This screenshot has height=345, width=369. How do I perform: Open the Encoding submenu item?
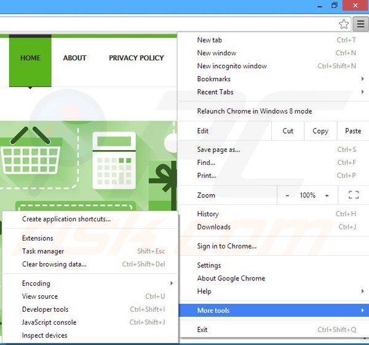coord(90,283)
